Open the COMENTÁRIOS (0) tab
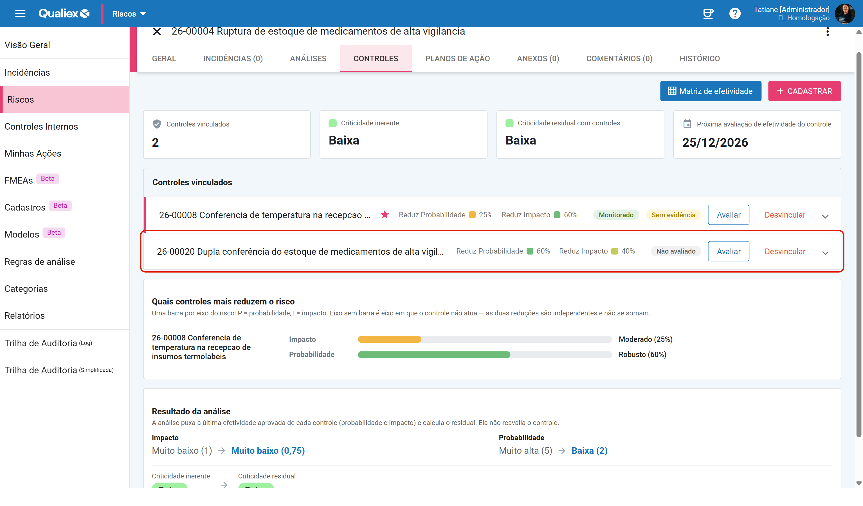Screen dimensions: 863x506 tap(619, 58)
